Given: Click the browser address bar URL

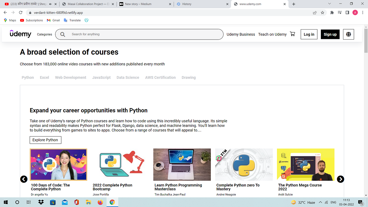Looking at the screenshot, I should (x=58, y=13).
